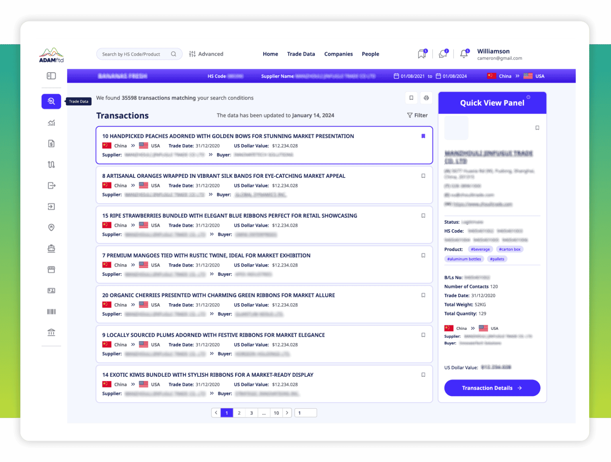Click the #aluminum bottles tag
Viewport: 611px width, 462px height.
464,259
